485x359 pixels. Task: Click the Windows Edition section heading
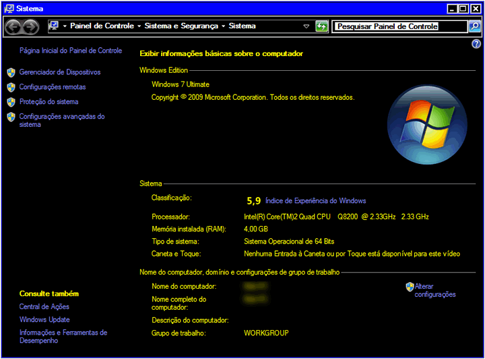pyautogui.click(x=164, y=70)
